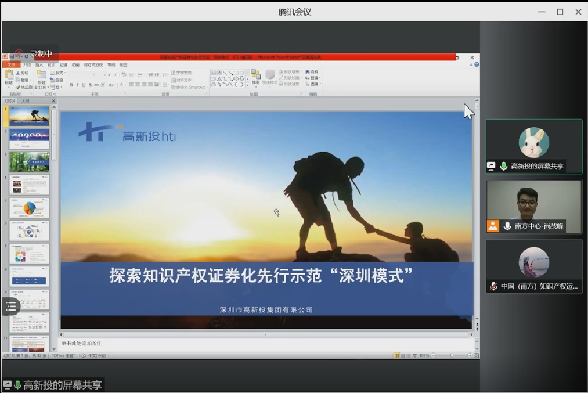Select slide 5 pie chart thumbnail
The width and height of the screenshot is (588, 393).
pos(29,208)
